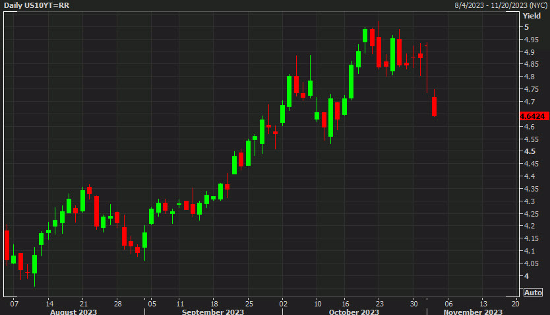550x315 pixels.
Task: Click the 4.85 yield axis label
Action: click(x=531, y=64)
